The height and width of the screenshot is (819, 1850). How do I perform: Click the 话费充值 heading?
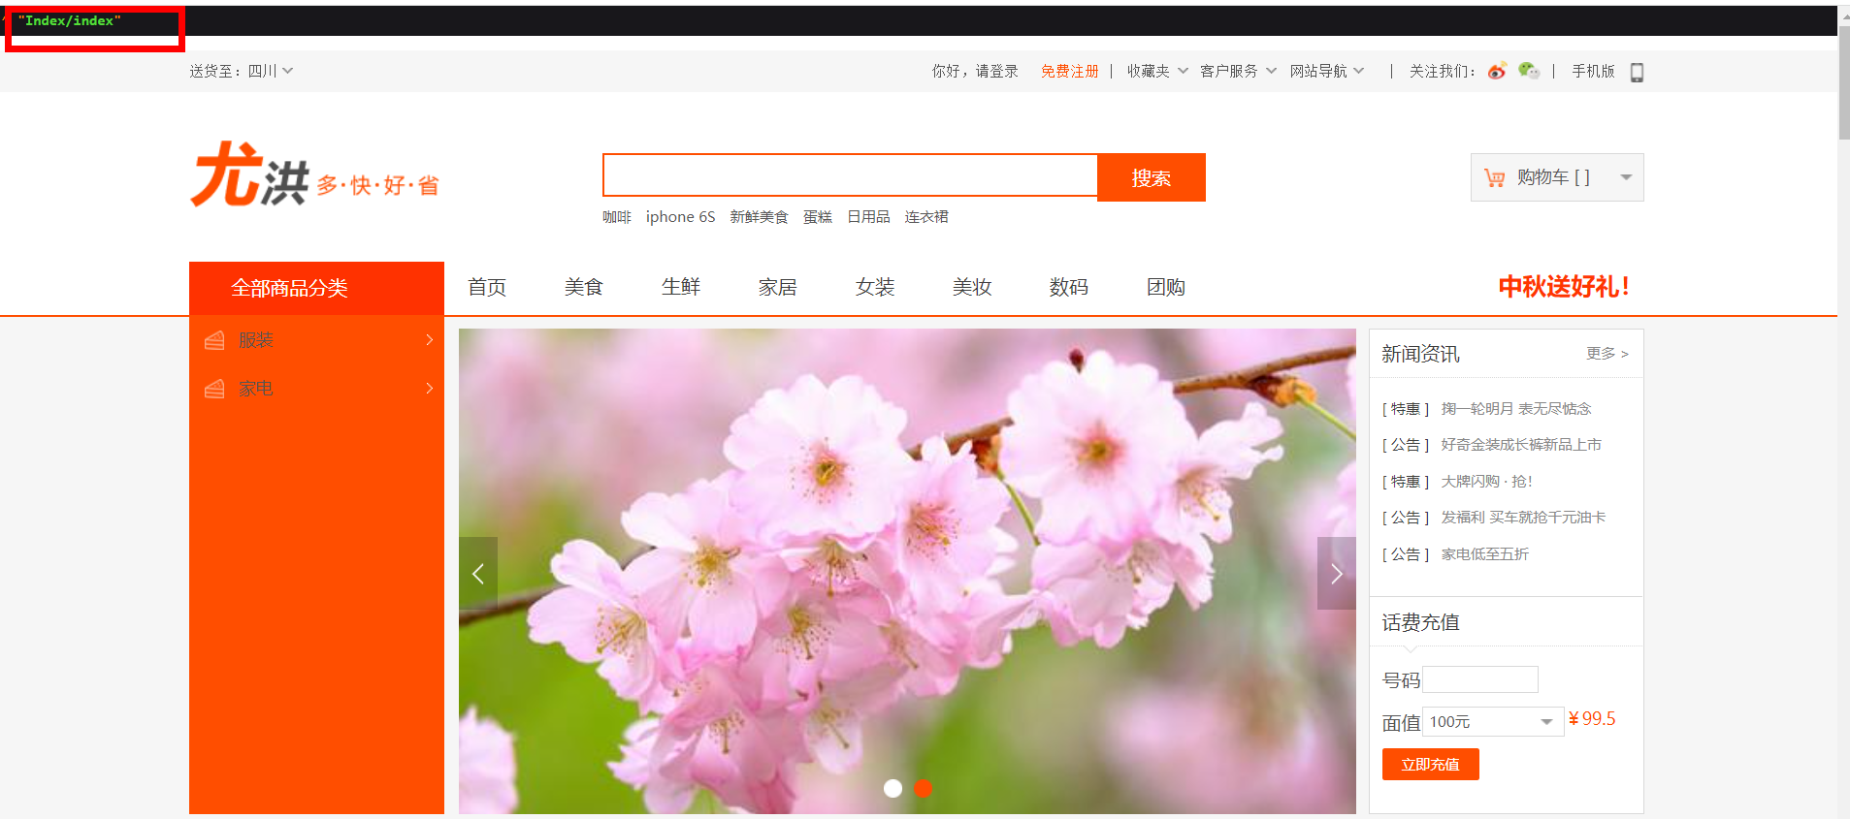[x=1420, y=622]
